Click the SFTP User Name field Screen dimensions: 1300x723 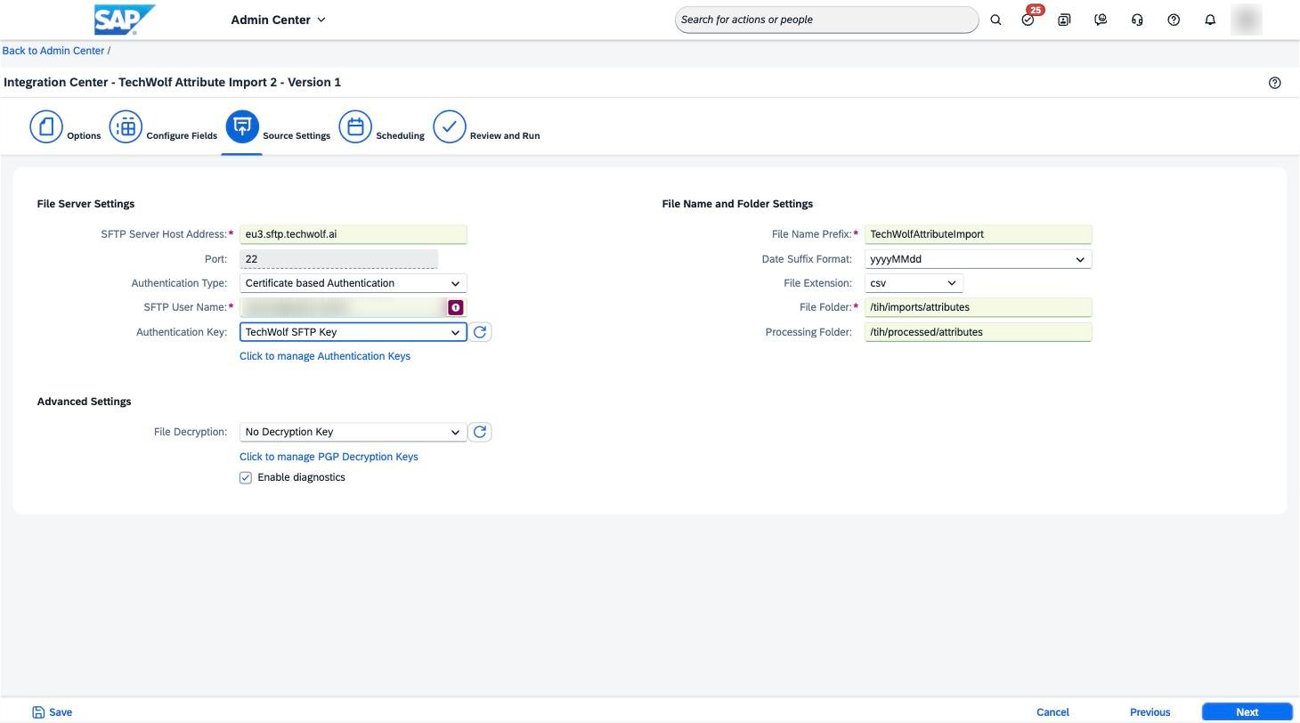[x=353, y=307]
